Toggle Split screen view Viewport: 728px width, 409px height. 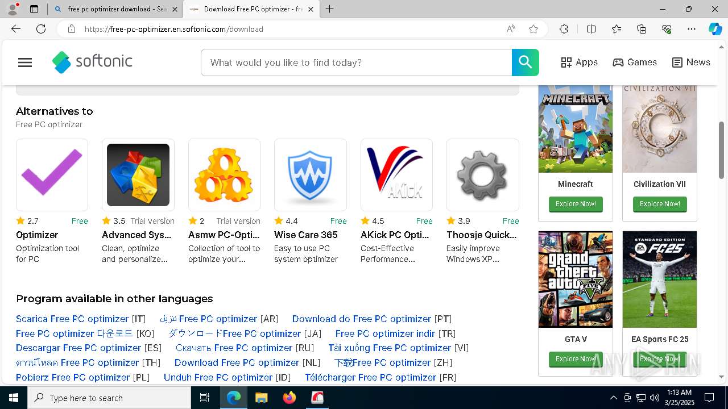[591, 29]
